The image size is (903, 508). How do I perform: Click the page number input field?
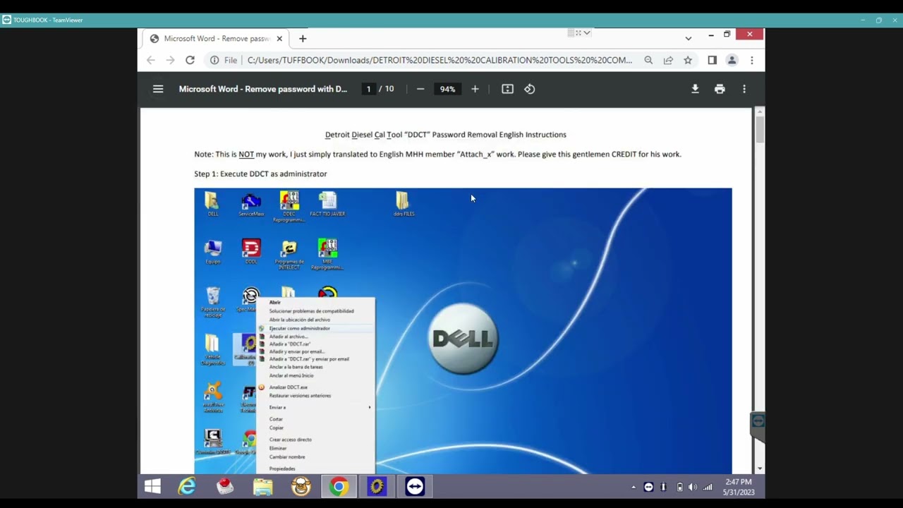coord(368,89)
